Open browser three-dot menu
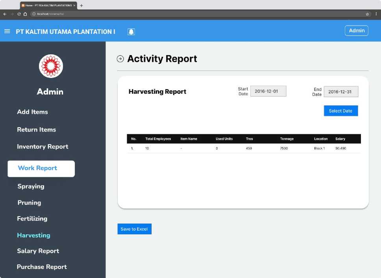The width and height of the screenshot is (381, 278). [376, 14]
